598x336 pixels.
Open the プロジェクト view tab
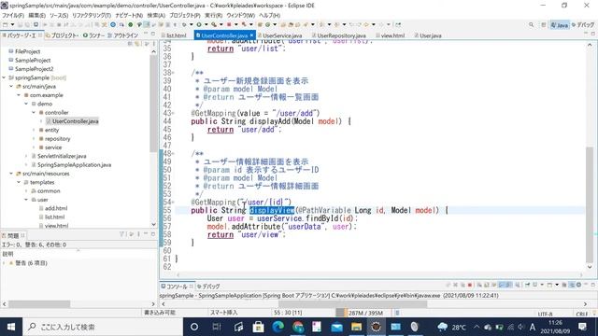63,35
